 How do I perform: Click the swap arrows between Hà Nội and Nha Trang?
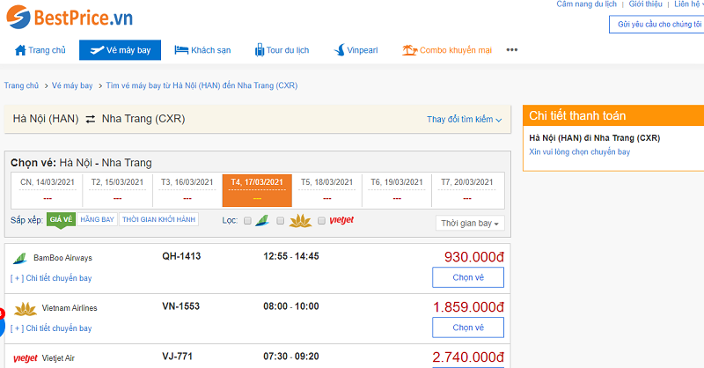coord(91,119)
